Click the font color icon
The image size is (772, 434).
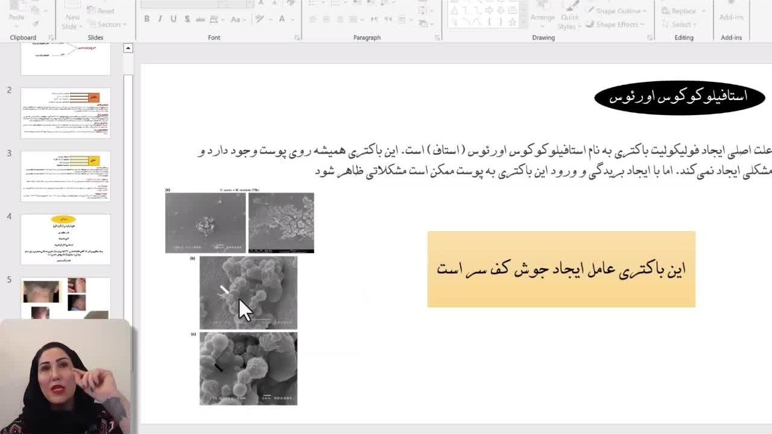point(282,19)
